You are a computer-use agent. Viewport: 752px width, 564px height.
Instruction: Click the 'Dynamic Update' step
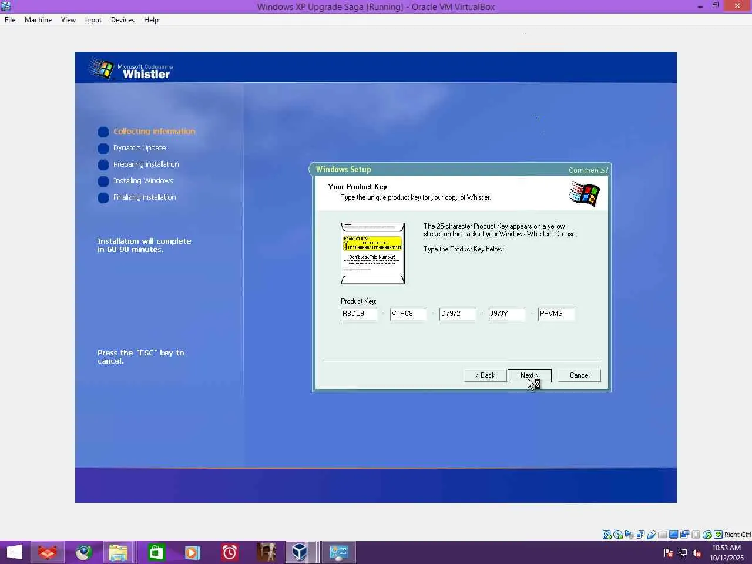[139, 148]
